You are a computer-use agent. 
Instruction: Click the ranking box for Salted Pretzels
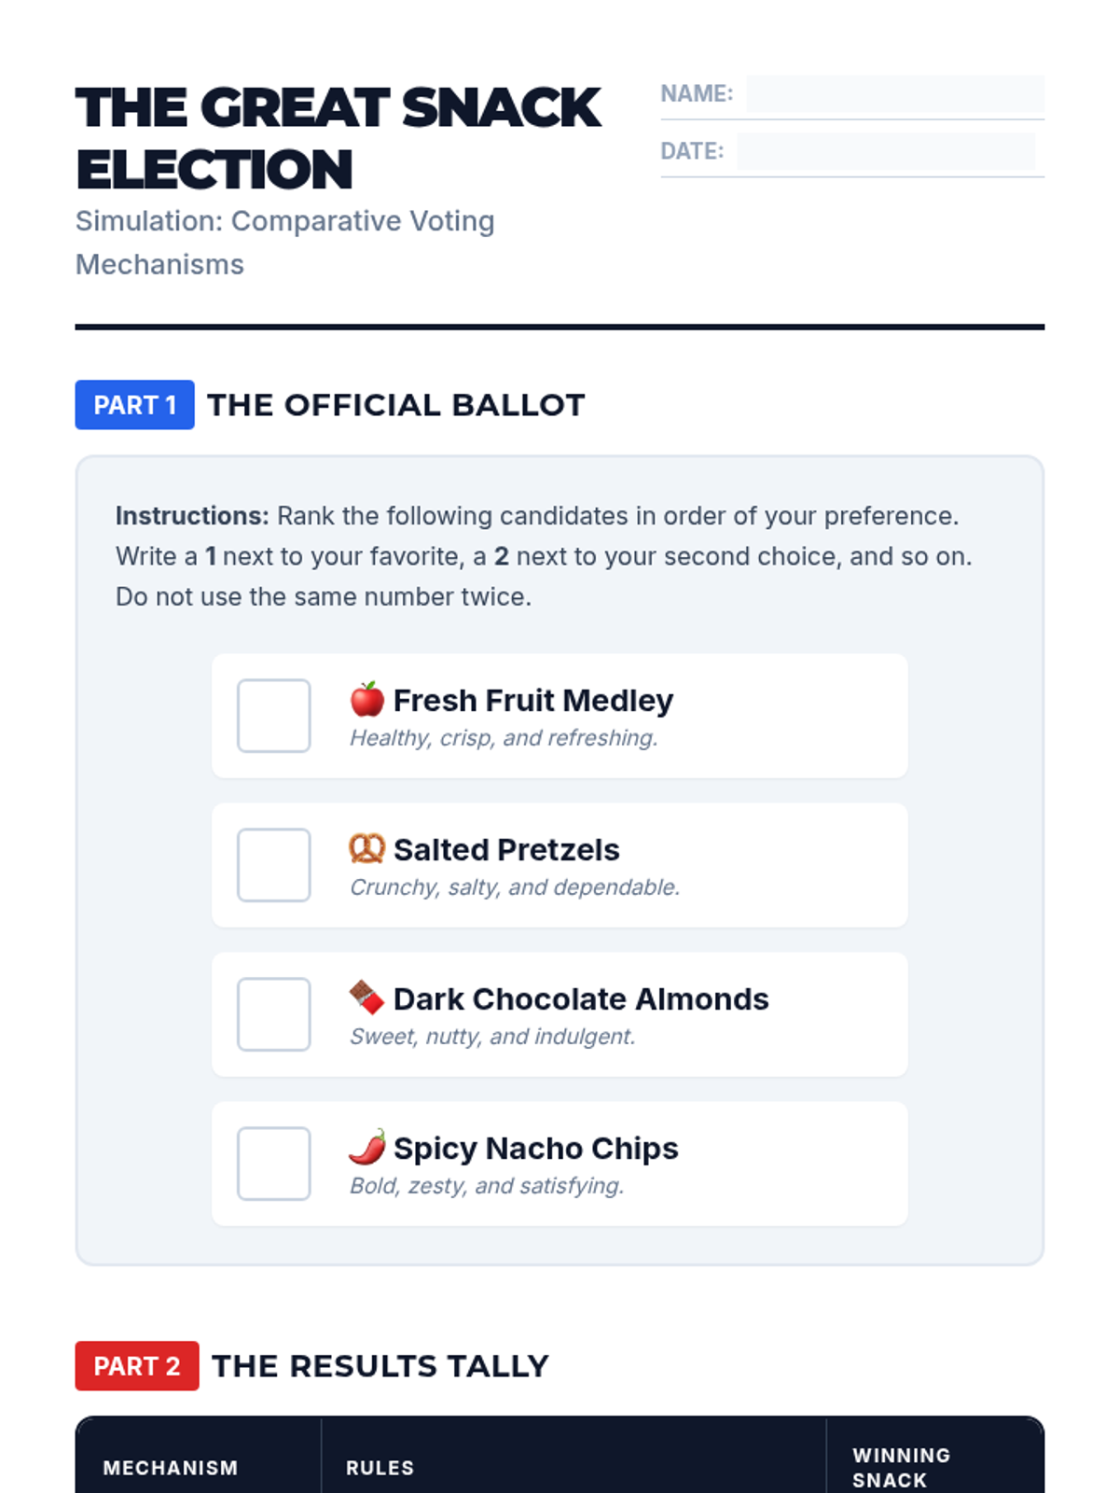(273, 865)
